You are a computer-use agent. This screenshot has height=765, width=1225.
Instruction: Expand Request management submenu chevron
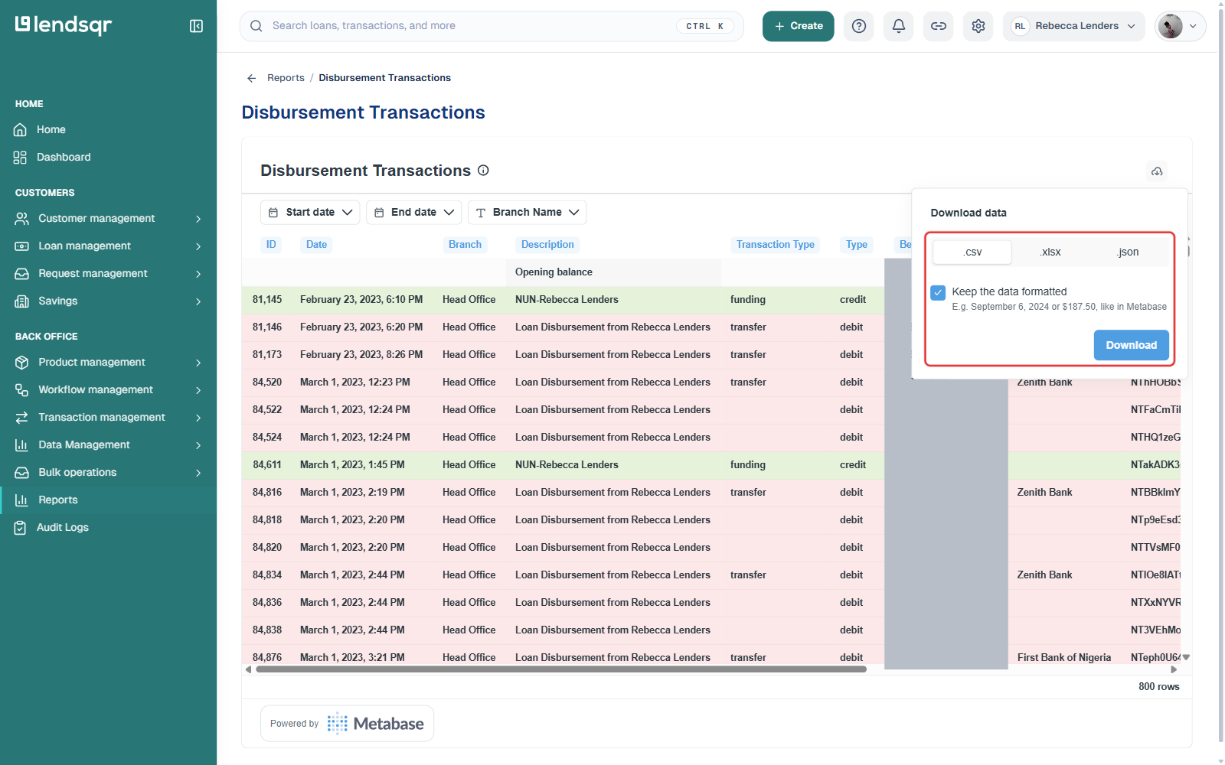coord(198,274)
